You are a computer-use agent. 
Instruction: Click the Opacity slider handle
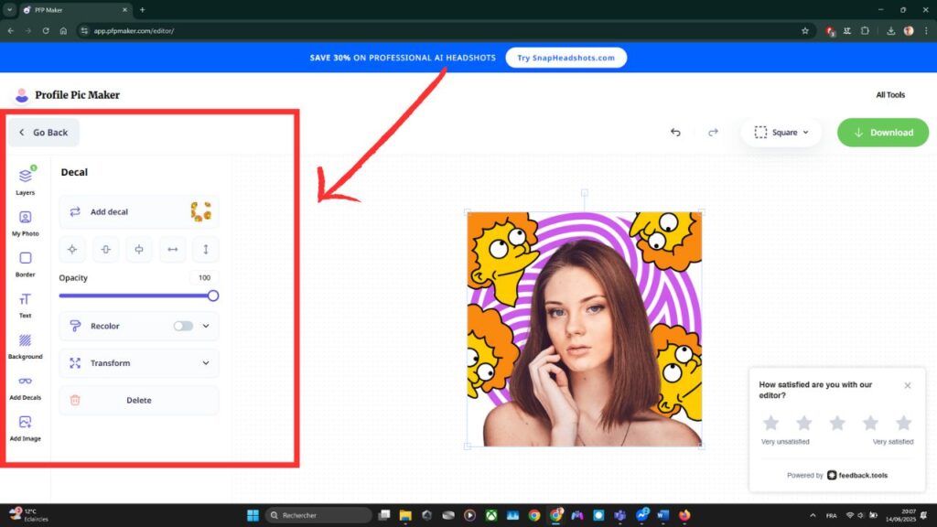[213, 296]
